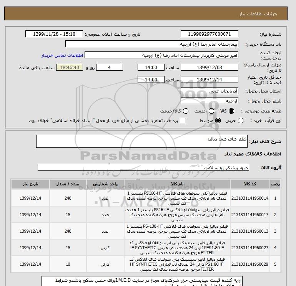Image resolution: width=296 pixels, height=286 pixels.
Task: Open buyer contact information link
Action: click(x=62, y=55)
